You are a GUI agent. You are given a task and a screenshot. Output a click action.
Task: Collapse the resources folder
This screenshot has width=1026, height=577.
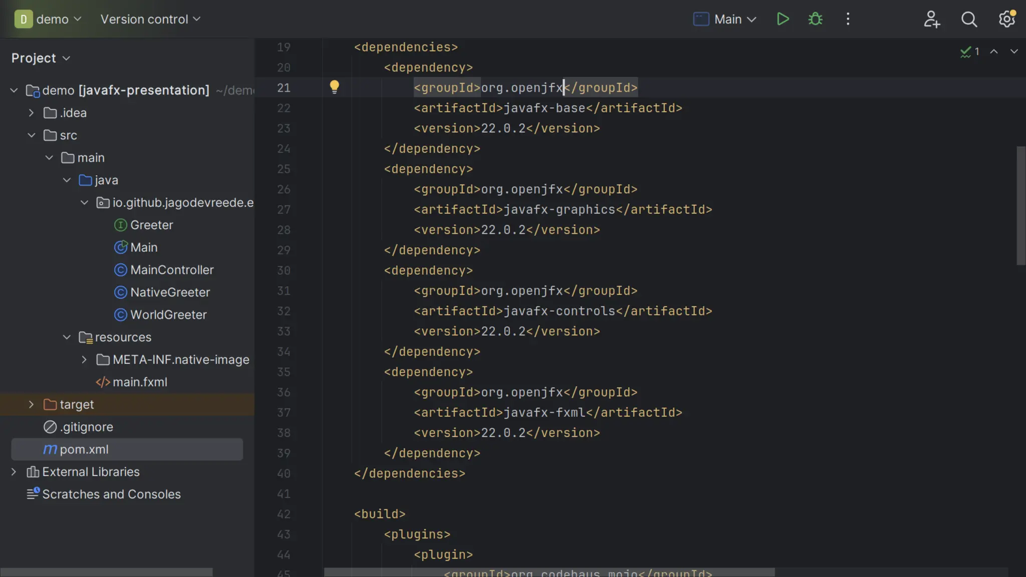point(67,337)
